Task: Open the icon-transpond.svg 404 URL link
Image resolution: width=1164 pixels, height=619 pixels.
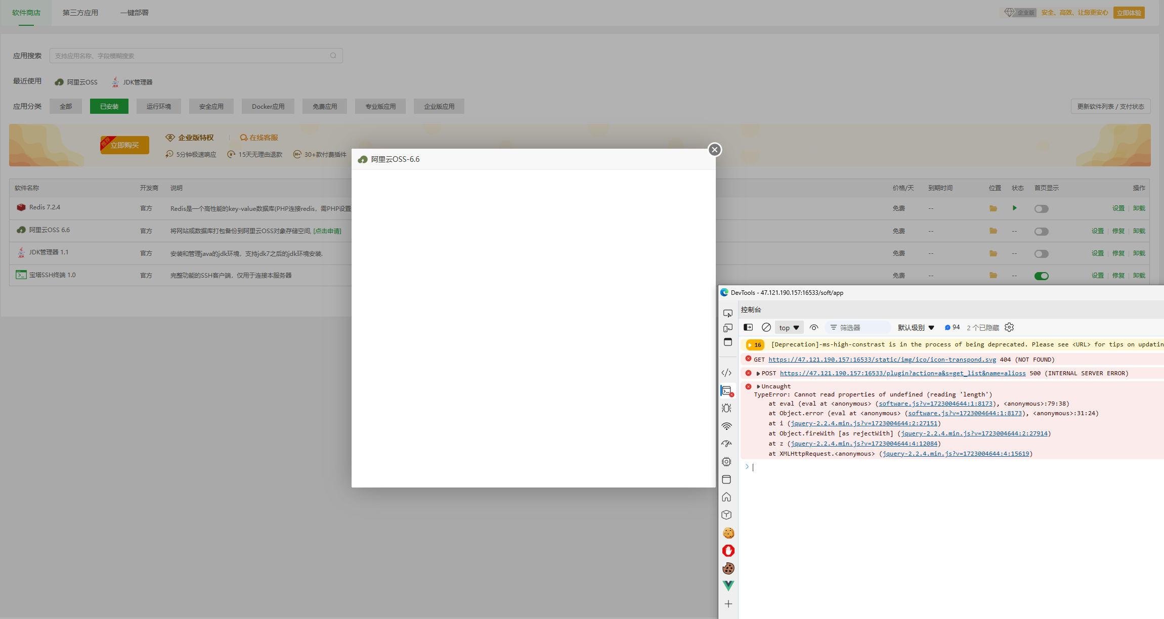Action: pyautogui.click(x=882, y=360)
